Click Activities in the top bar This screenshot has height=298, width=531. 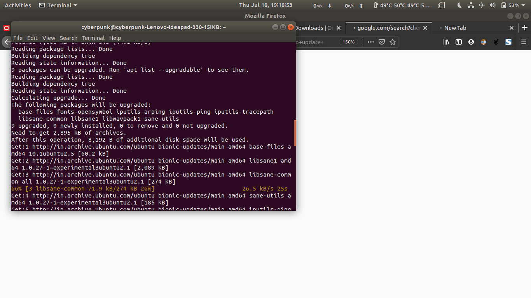[x=18, y=5]
